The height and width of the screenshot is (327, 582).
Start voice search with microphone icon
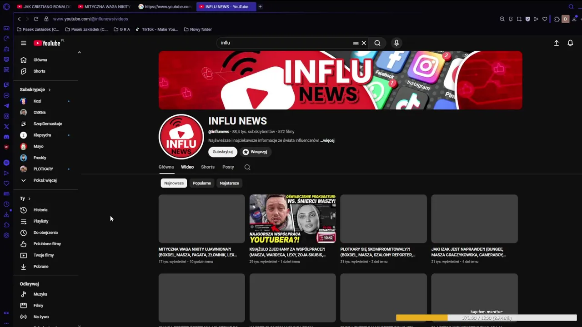[396, 43]
